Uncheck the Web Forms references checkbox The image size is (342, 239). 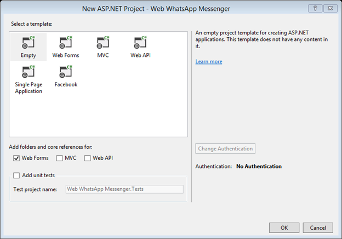coord(16,159)
